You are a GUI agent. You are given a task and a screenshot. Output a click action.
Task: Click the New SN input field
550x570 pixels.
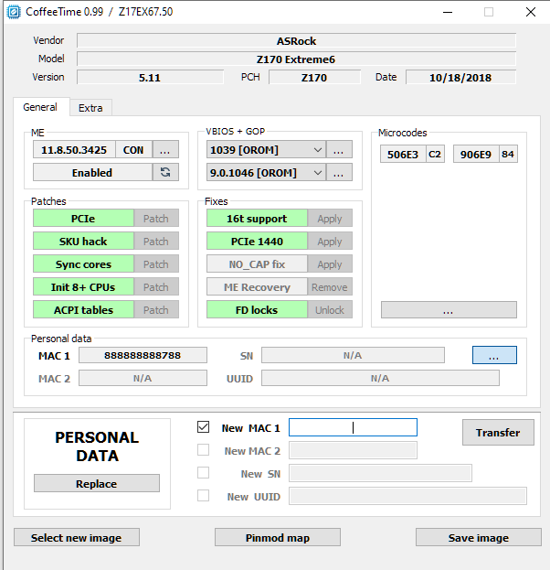point(380,473)
